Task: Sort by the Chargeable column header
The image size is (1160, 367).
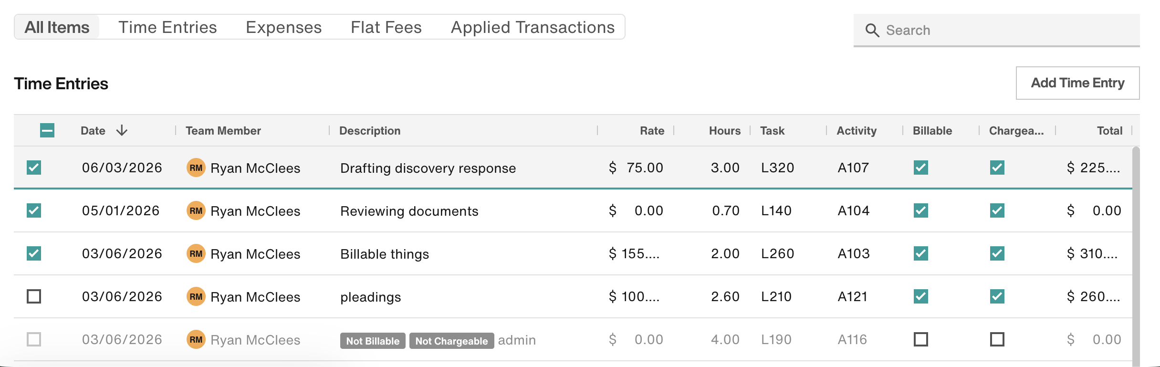Action: coord(1016,131)
